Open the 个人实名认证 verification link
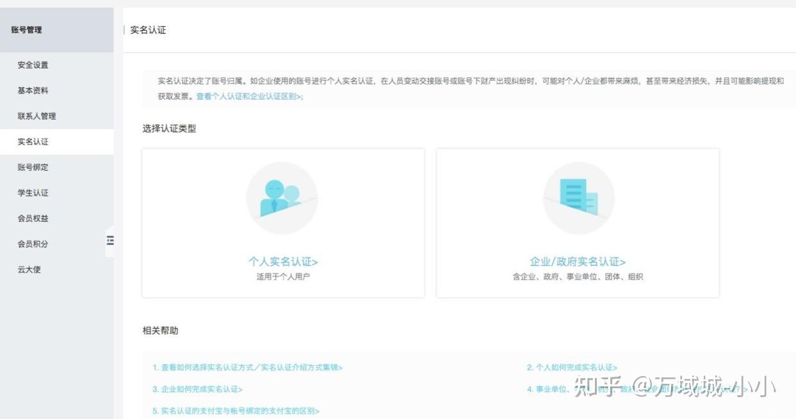The image size is (796, 419). [x=282, y=261]
